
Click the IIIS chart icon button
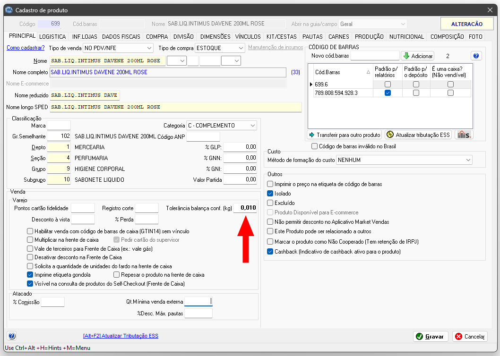coord(464,135)
